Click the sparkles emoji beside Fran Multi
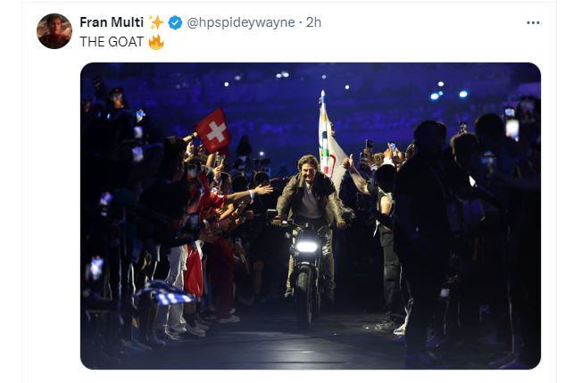582x383 pixels. pyautogui.click(x=156, y=22)
